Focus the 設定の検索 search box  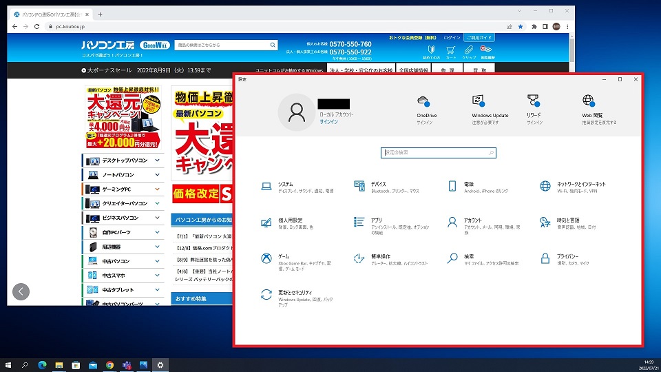(439, 153)
